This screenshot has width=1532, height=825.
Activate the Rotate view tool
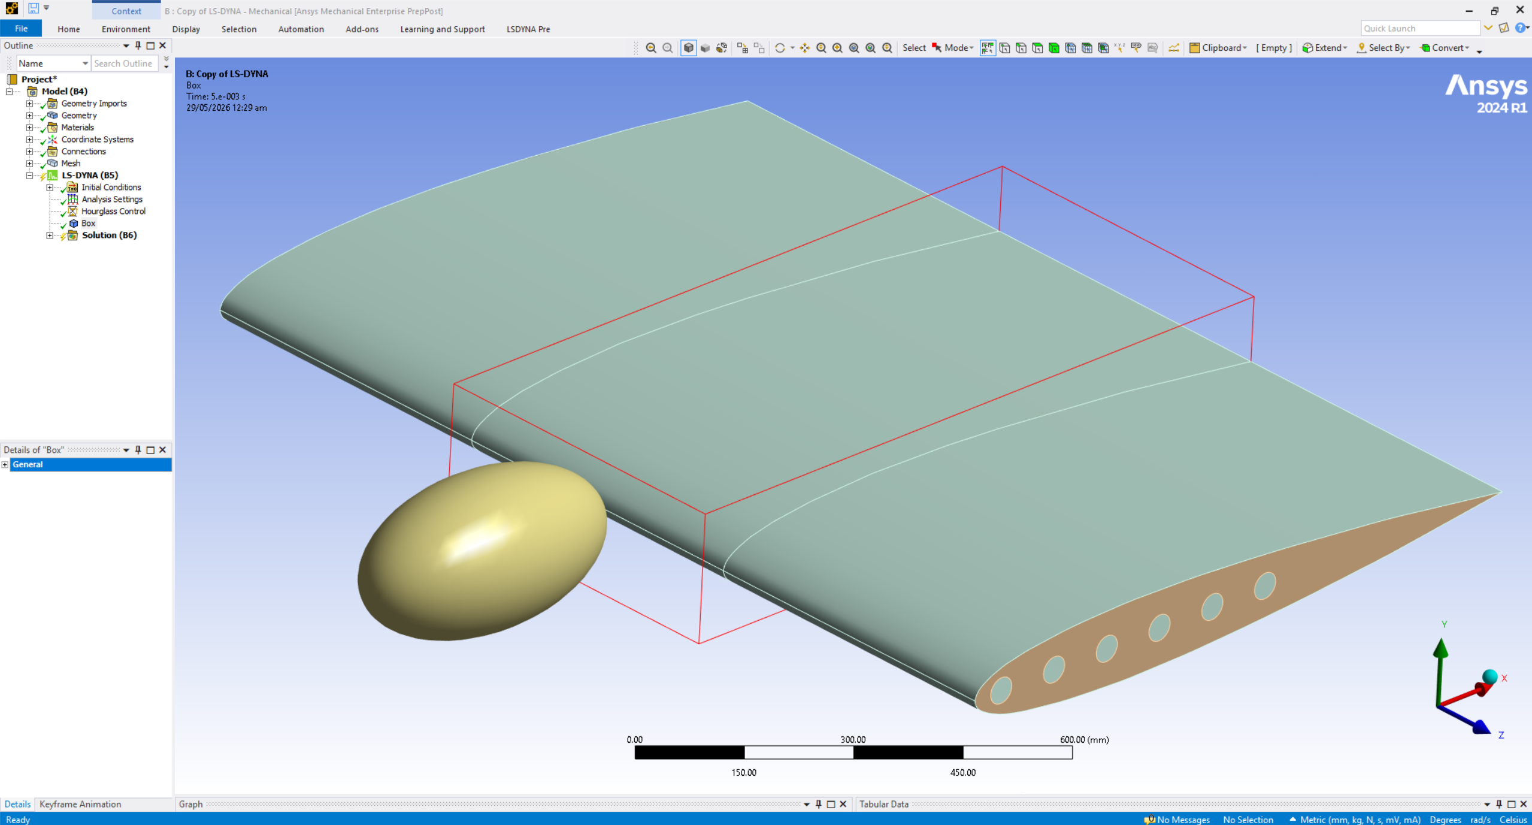780,48
